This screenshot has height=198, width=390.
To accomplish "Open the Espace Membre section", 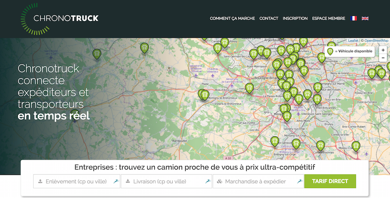I will tap(328, 18).
